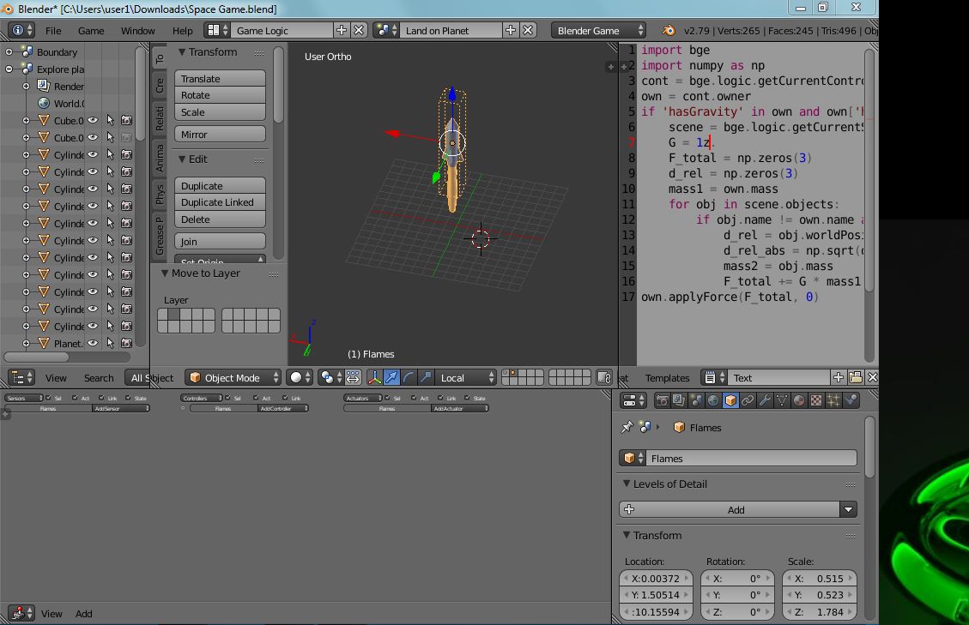969x625 pixels.
Task: Select the translate manipulator arrow icon
Action: pyautogui.click(x=391, y=377)
